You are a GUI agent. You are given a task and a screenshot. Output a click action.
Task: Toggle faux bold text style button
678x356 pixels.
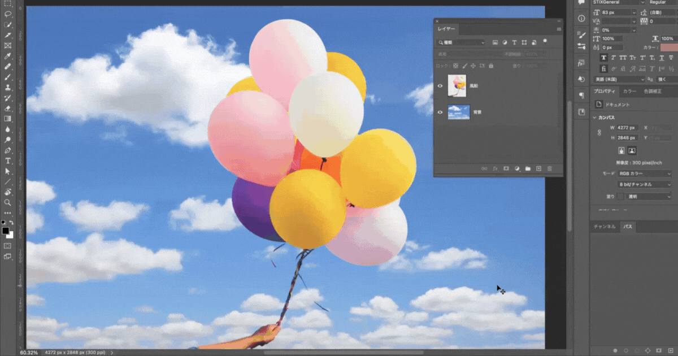604,58
